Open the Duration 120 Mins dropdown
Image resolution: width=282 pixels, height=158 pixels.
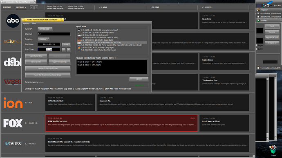tap(43, 39)
